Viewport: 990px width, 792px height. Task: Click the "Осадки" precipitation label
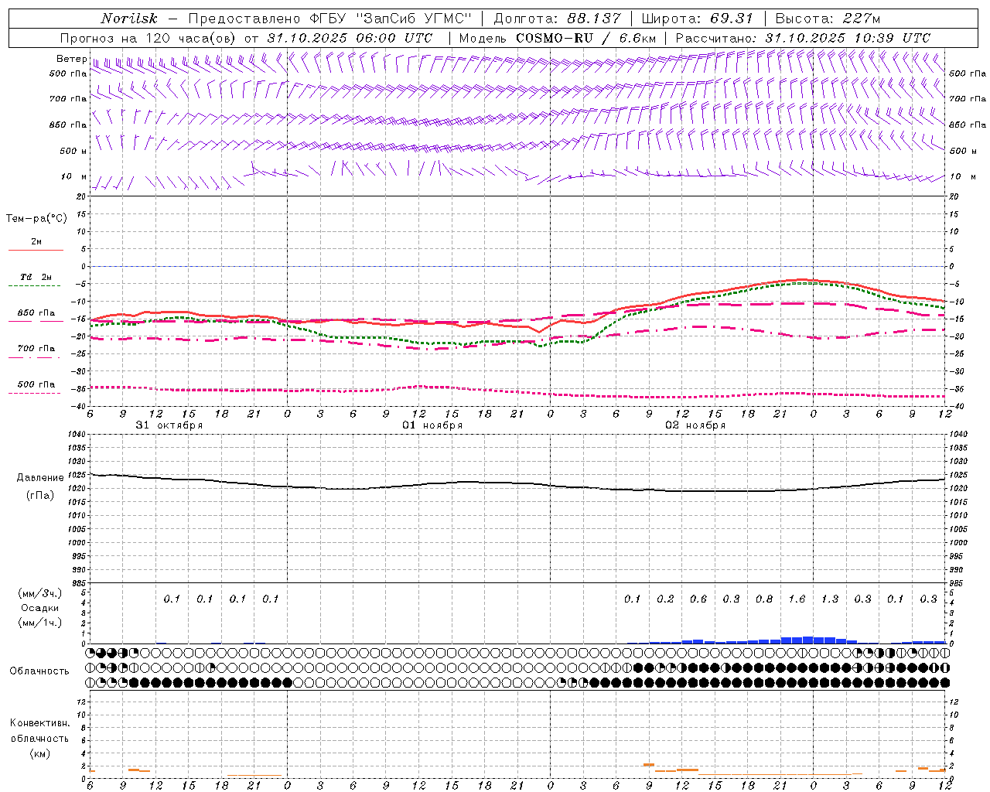pyautogui.click(x=40, y=608)
